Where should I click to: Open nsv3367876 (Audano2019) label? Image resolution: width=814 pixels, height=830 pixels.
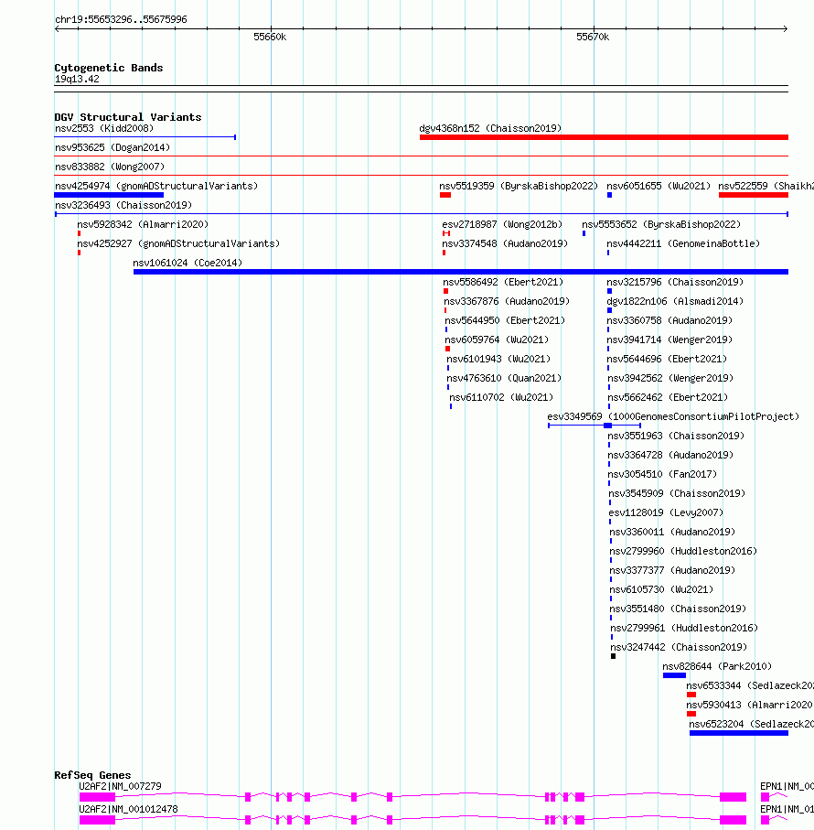[507, 301]
